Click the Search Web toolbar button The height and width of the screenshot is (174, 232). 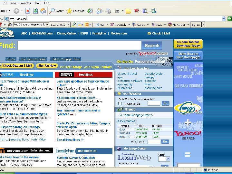coord(58,25)
